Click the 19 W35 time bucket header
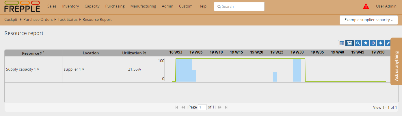The image size is (402, 116). pos(317,52)
